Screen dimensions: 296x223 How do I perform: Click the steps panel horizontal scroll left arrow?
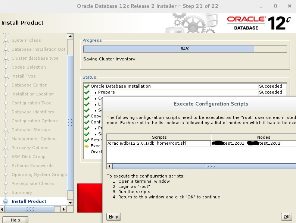tap(2, 209)
